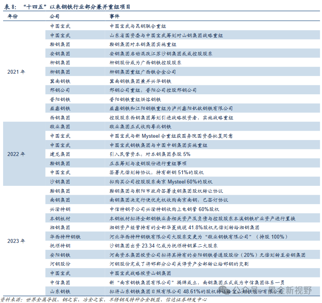Select the "中信集团" company cell

point(60,283)
